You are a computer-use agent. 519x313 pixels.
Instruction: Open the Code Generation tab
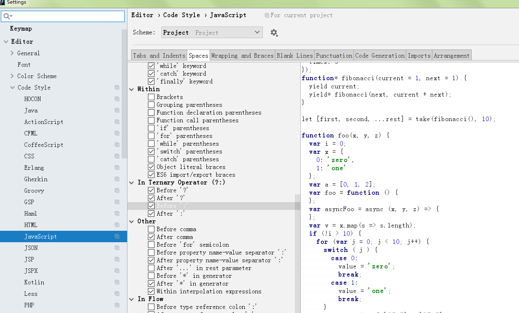pyautogui.click(x=380, y=56)
